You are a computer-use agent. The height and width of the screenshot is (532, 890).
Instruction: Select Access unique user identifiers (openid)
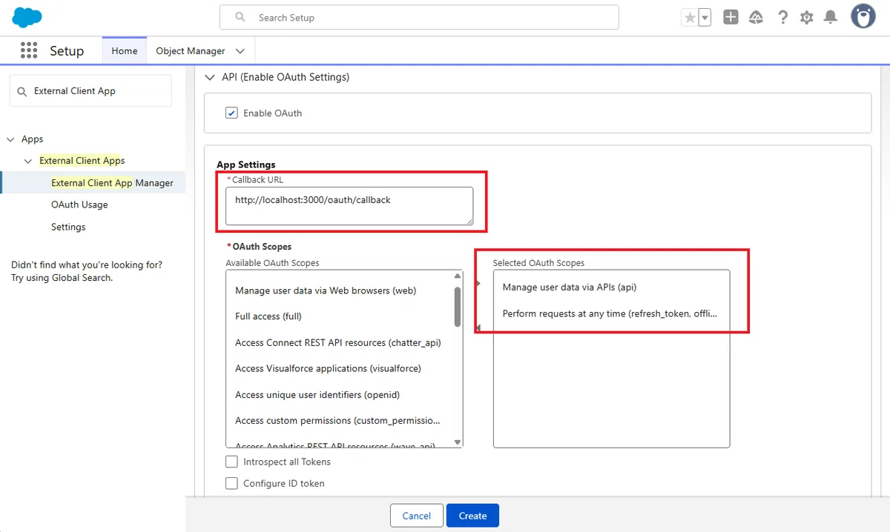click(x=317, y=395)
